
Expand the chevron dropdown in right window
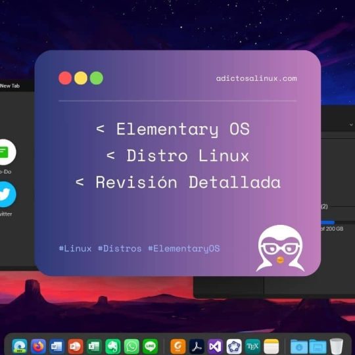(x=351, y=124)
